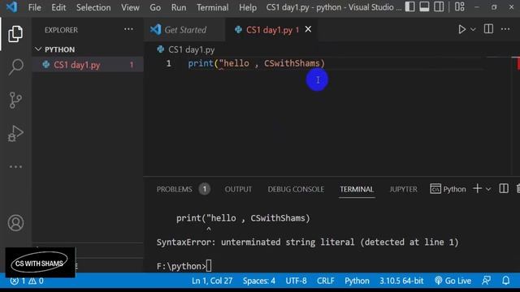520x292 pixels.
Task: Change indentation via Spaces: 4
Action: [x=258, y=281]
